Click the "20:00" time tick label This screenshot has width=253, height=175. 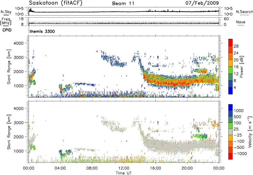coord(187,168)
